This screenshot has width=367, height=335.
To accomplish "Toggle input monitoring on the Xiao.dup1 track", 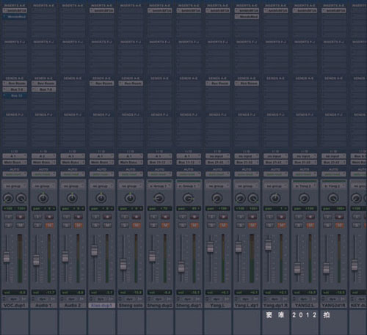I will 95,217.
